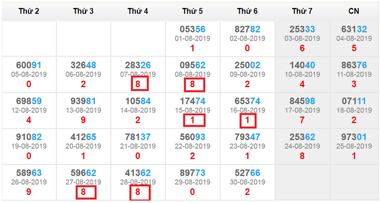This screenshot has width=381, height=203.
Task: Click result 60091 dated 05-08-2019
Action: click(29, 65)
